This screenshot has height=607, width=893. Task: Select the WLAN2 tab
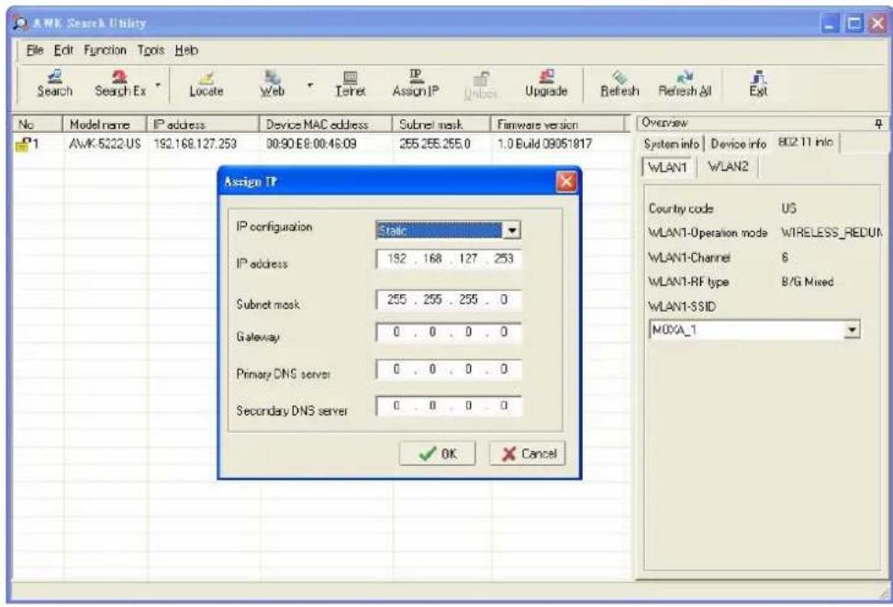pos(728,167)
